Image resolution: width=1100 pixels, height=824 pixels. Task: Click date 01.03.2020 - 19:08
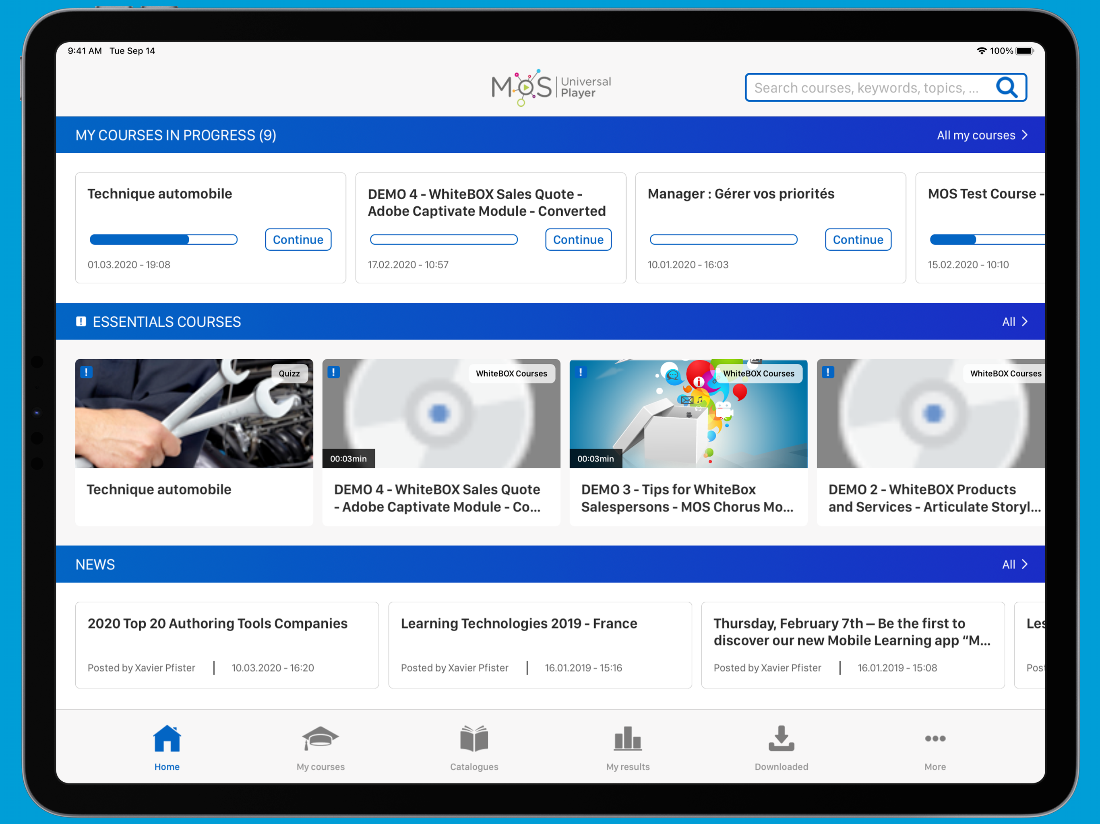pos(129,264)
